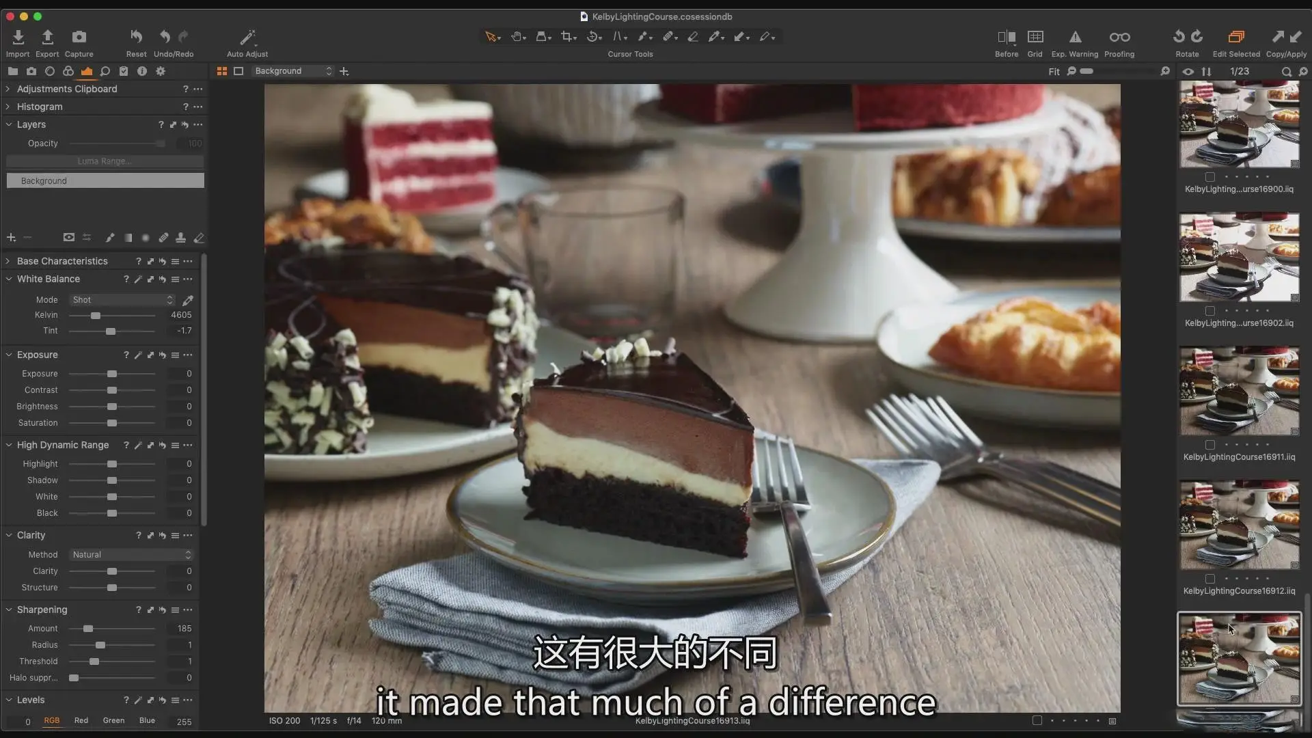This screenshot has height=738, width=1312.
Task: Select thumbnail KelbyLightingCourse16911.iiq
Action: tap(1240, 391)
